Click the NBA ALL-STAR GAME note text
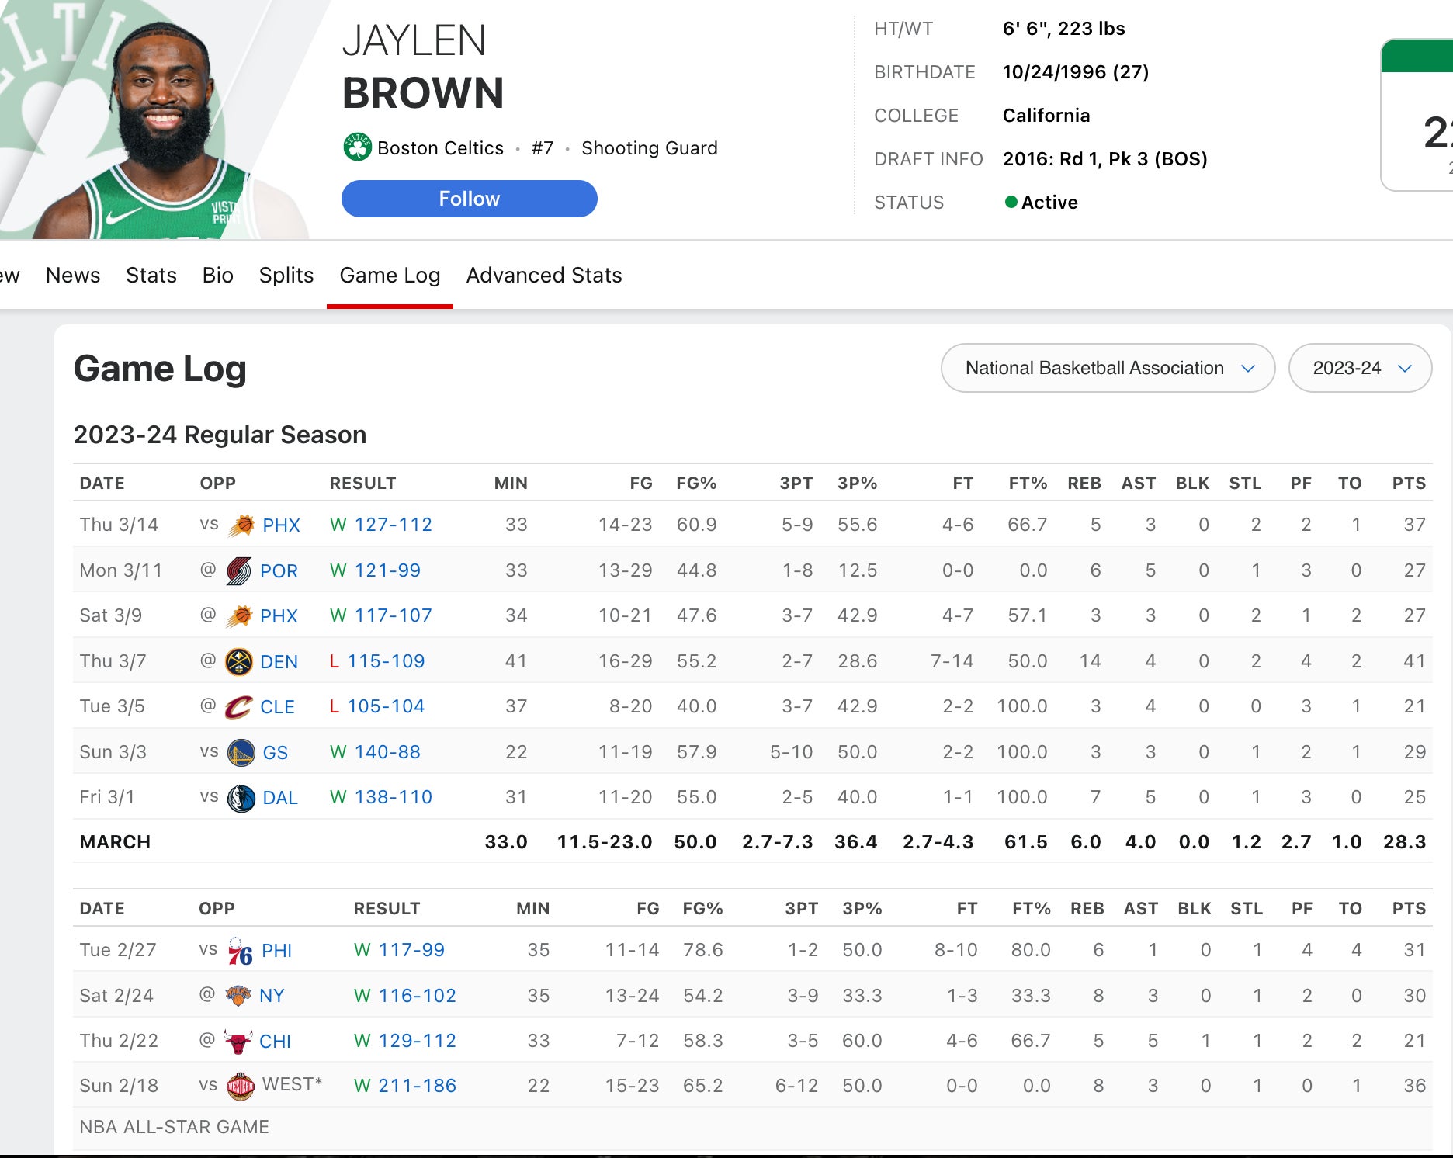The width and height of the screenshot is (1453, 1158). pos(174,1127)
